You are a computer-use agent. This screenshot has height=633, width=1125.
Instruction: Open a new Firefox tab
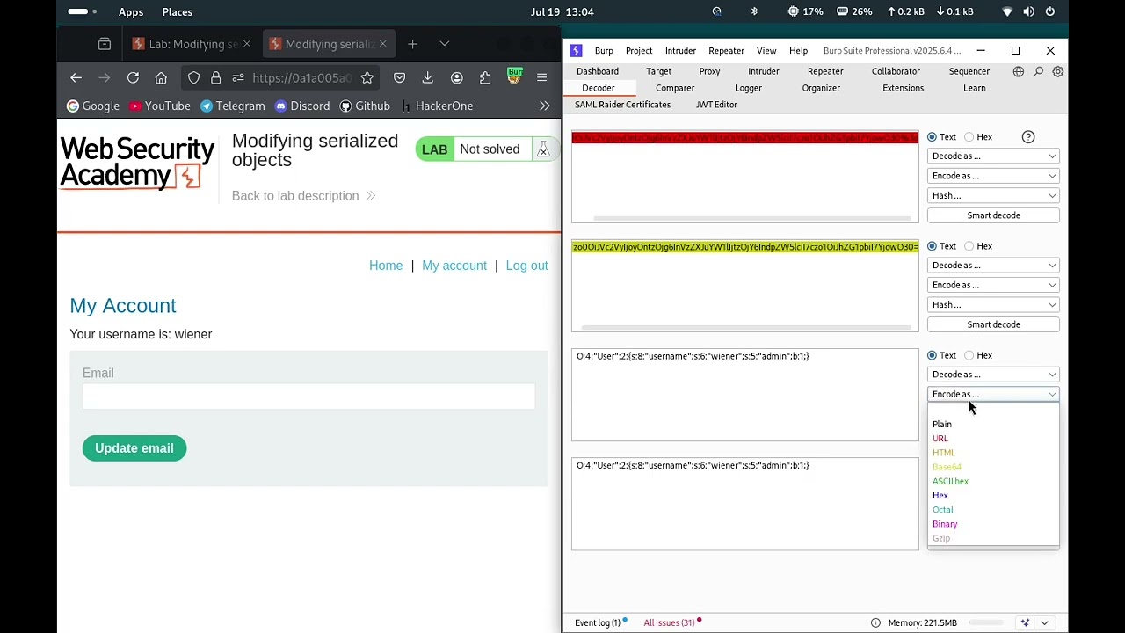click(412, 44)
